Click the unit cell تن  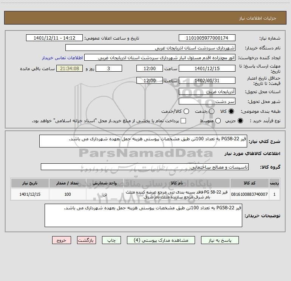(x=105, y=194)
